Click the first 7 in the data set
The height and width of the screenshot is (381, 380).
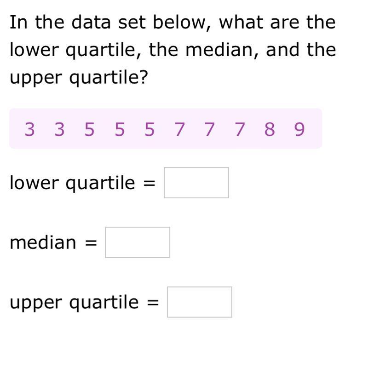pyautogui.click(x=179, y=129)
